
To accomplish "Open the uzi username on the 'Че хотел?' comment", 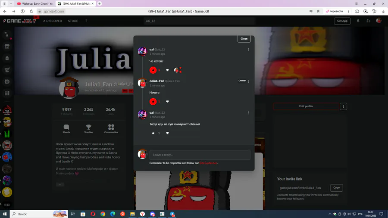I will pyautogui.click(x=151, y=50).
